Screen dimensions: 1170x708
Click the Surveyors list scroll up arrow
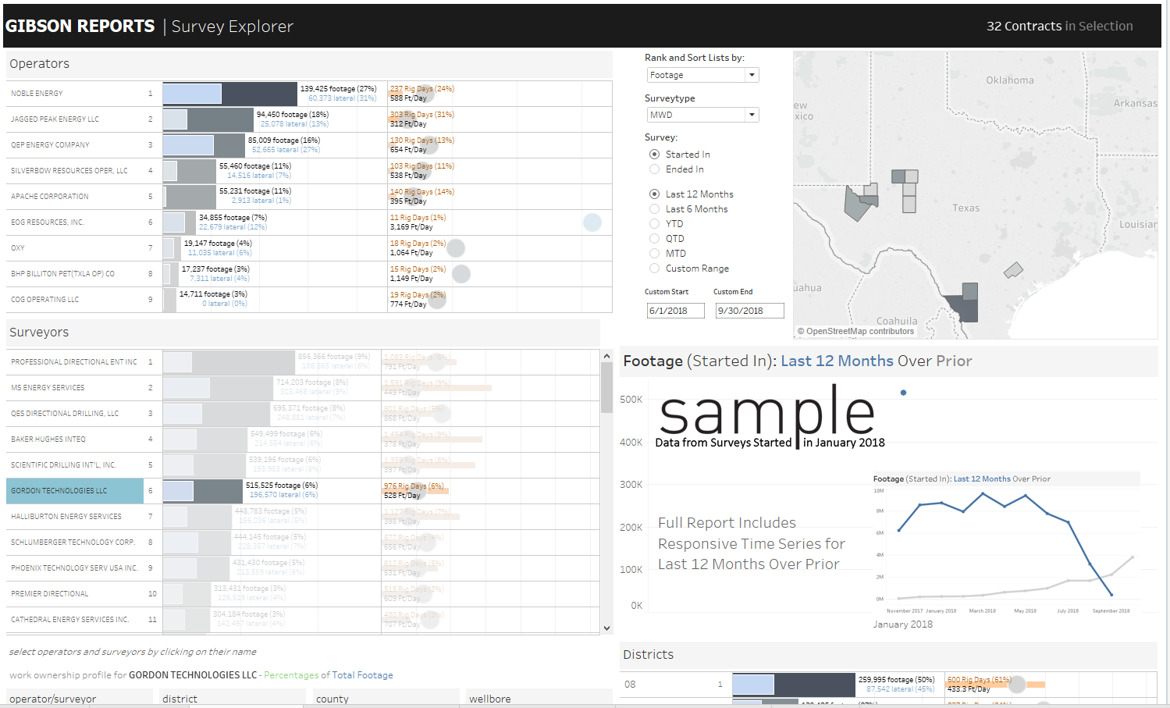click(x=606, y=356)
